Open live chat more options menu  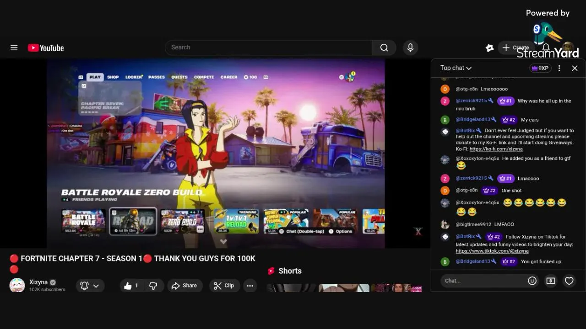559,68
